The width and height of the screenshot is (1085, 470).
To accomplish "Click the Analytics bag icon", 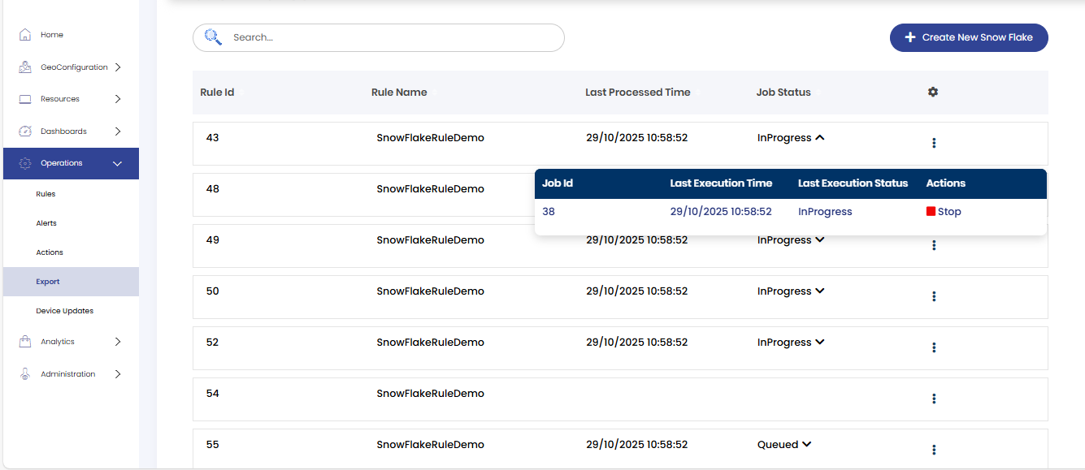I will (x=25, y=342).
